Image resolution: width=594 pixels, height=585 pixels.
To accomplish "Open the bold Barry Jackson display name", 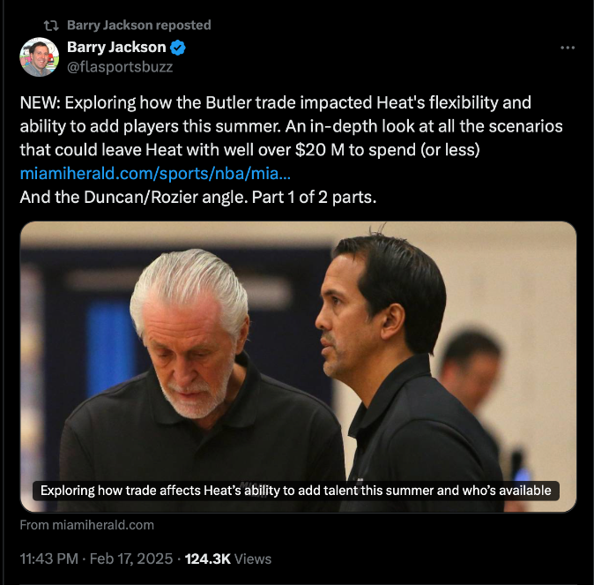I will pos(115,48).
